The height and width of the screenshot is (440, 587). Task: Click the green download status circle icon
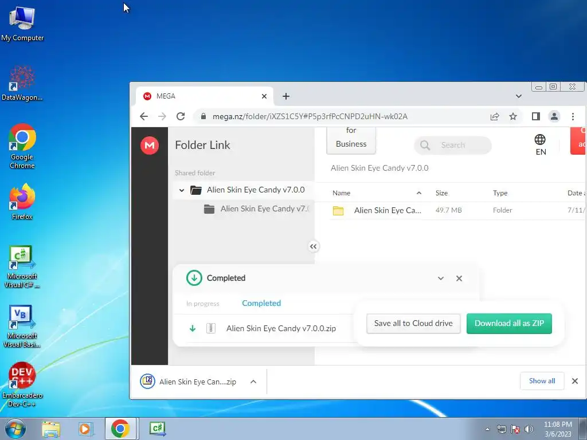194,278
